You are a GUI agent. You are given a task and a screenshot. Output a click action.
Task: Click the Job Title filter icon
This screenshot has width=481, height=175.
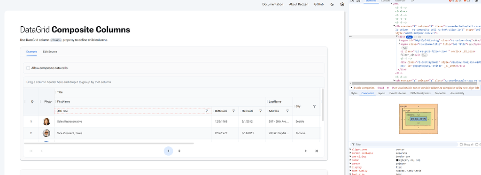[207, 111]
